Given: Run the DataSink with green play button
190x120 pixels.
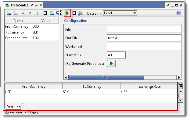Looking at the screenshot, I should (x=67, y=13).
